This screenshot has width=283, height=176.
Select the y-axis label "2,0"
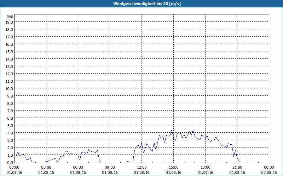10,147
